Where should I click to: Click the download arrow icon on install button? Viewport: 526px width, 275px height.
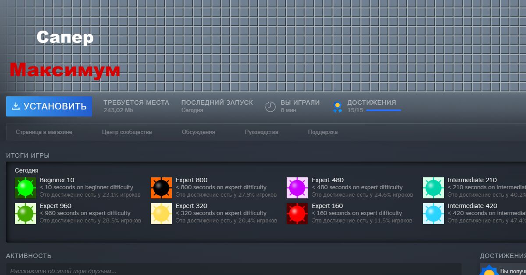click(x=16, y=106)
